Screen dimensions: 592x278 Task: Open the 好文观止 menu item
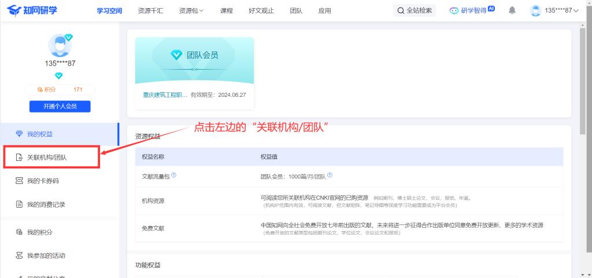pos(261,10)
